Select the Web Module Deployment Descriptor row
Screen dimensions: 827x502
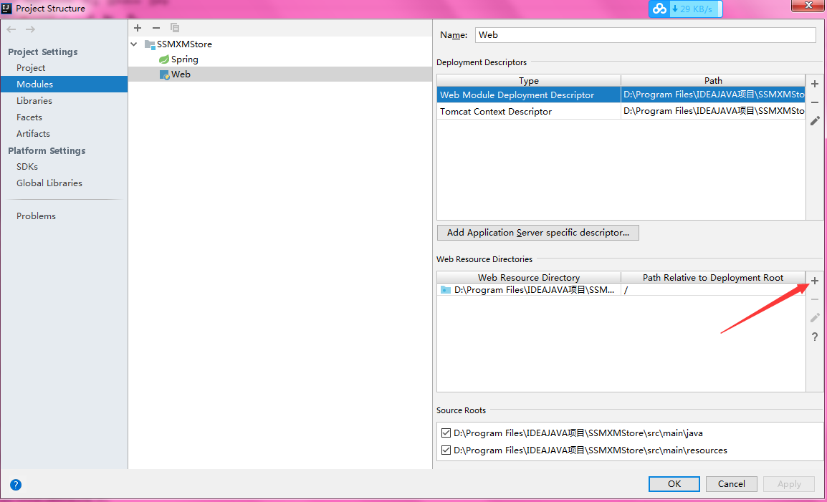(621, 95)
